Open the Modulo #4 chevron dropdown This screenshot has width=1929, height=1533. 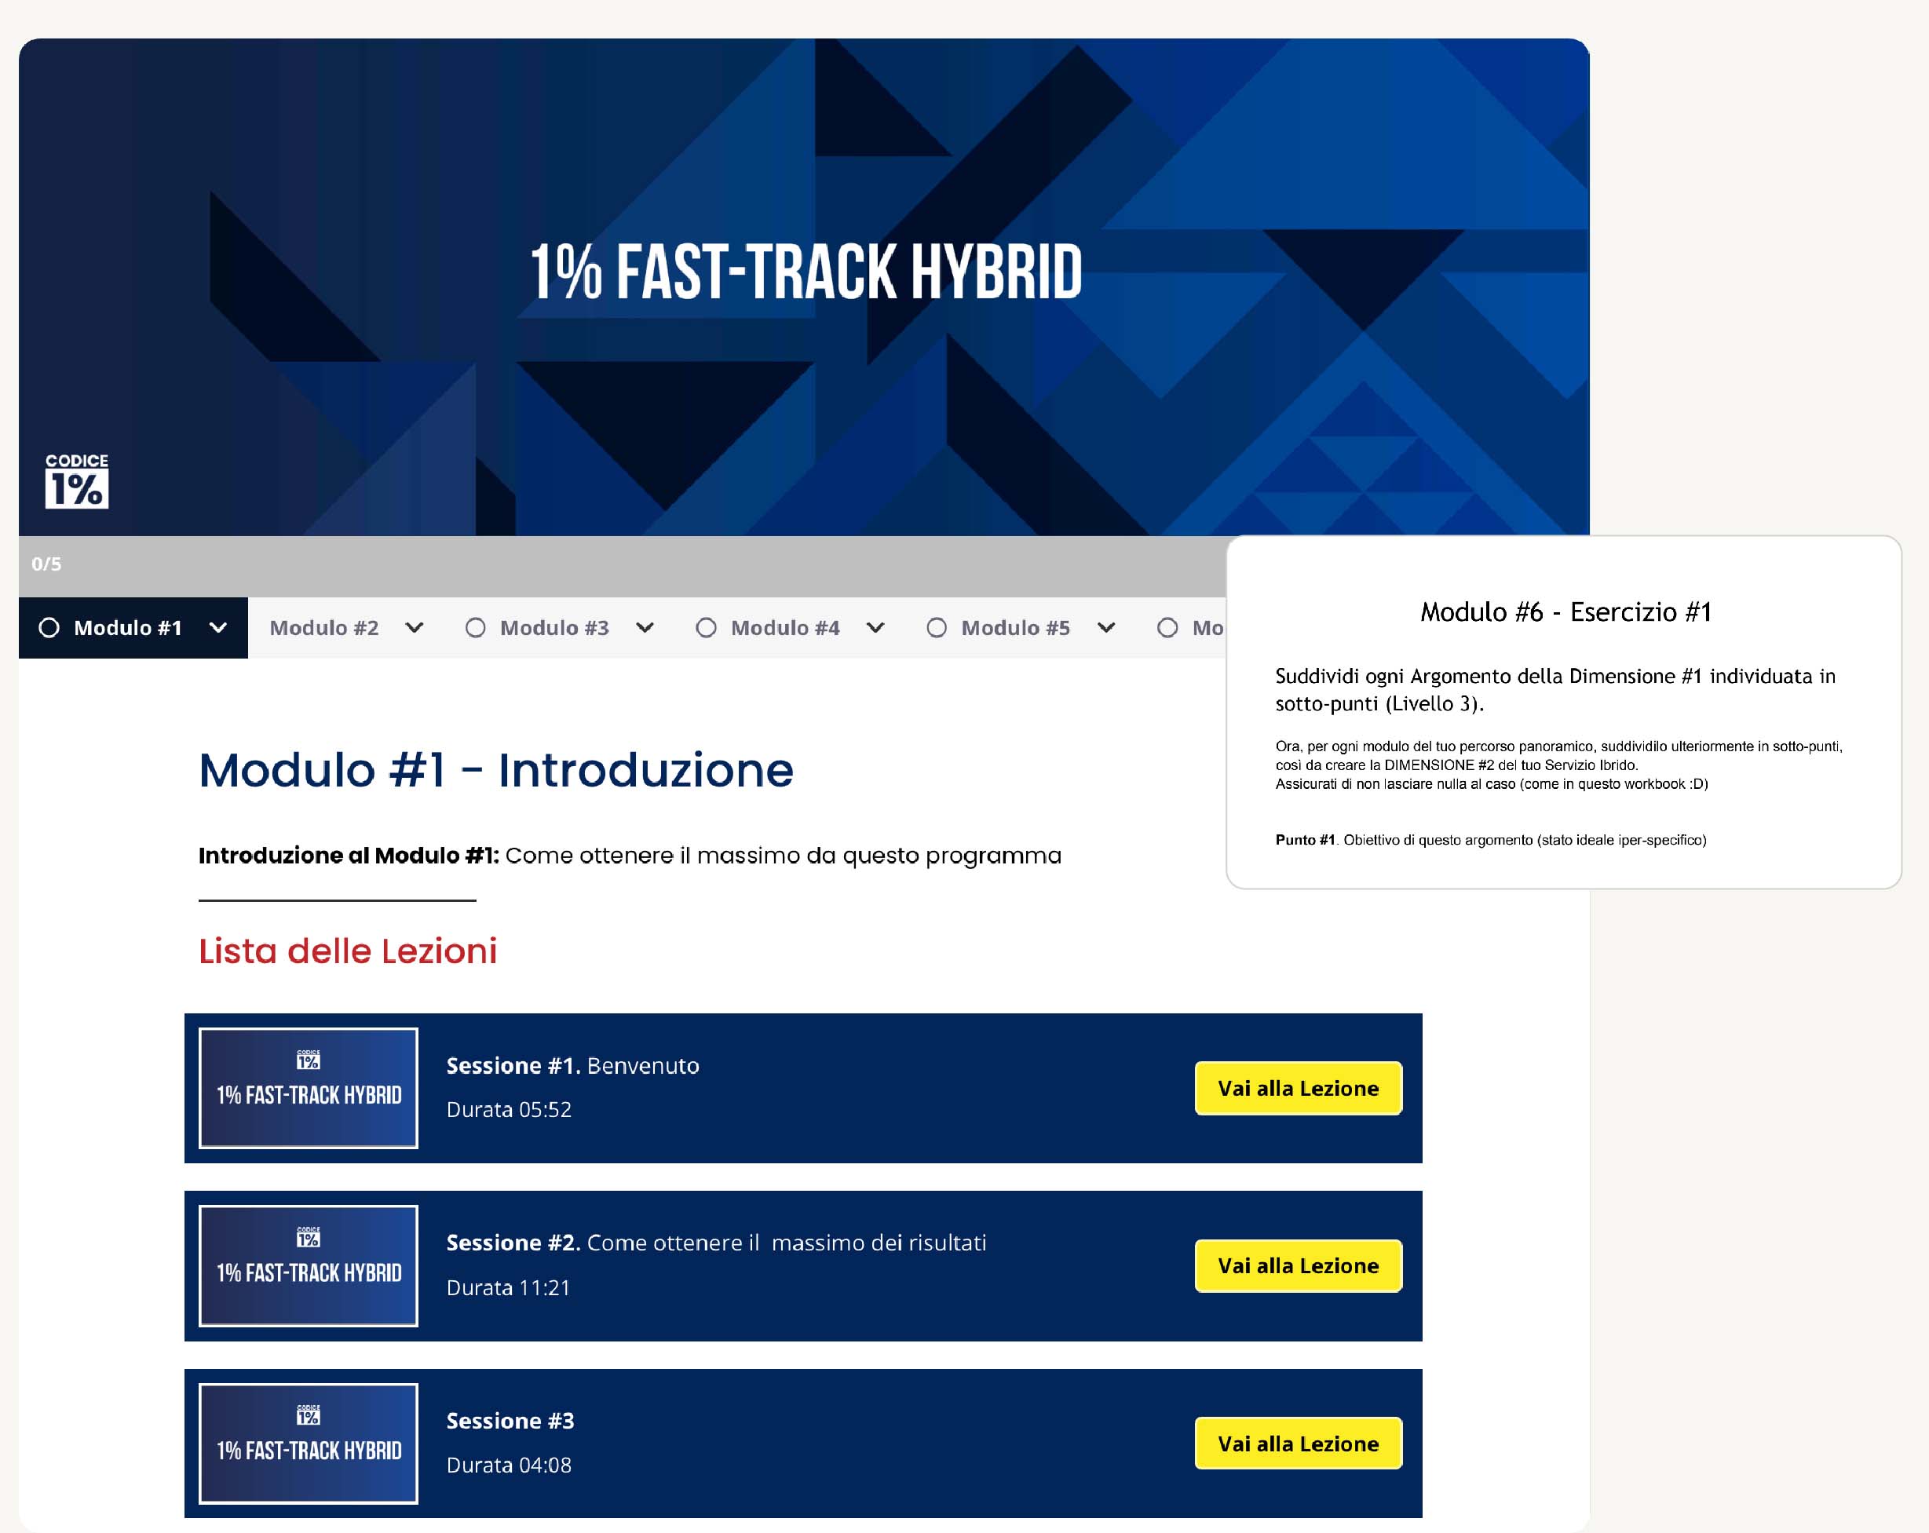[876, 628]
